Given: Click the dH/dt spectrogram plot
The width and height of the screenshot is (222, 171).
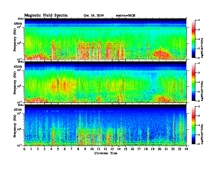Looking at the screenshot, I should point(105,39).
